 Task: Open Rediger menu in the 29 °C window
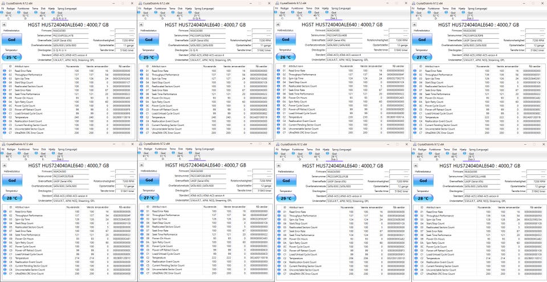285,149
